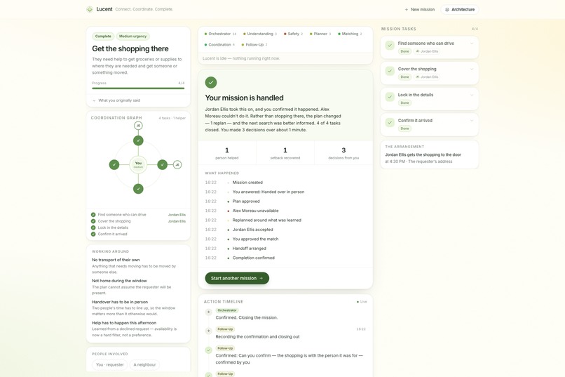Select the Orchestrator agent chip
The width and height of the screenshot is (565, 377).
[220, 34]
